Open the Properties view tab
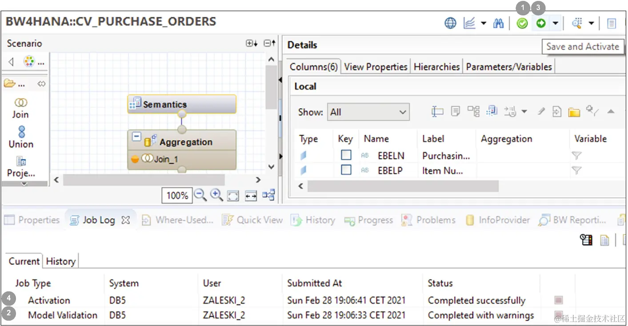 click(32, 220)
